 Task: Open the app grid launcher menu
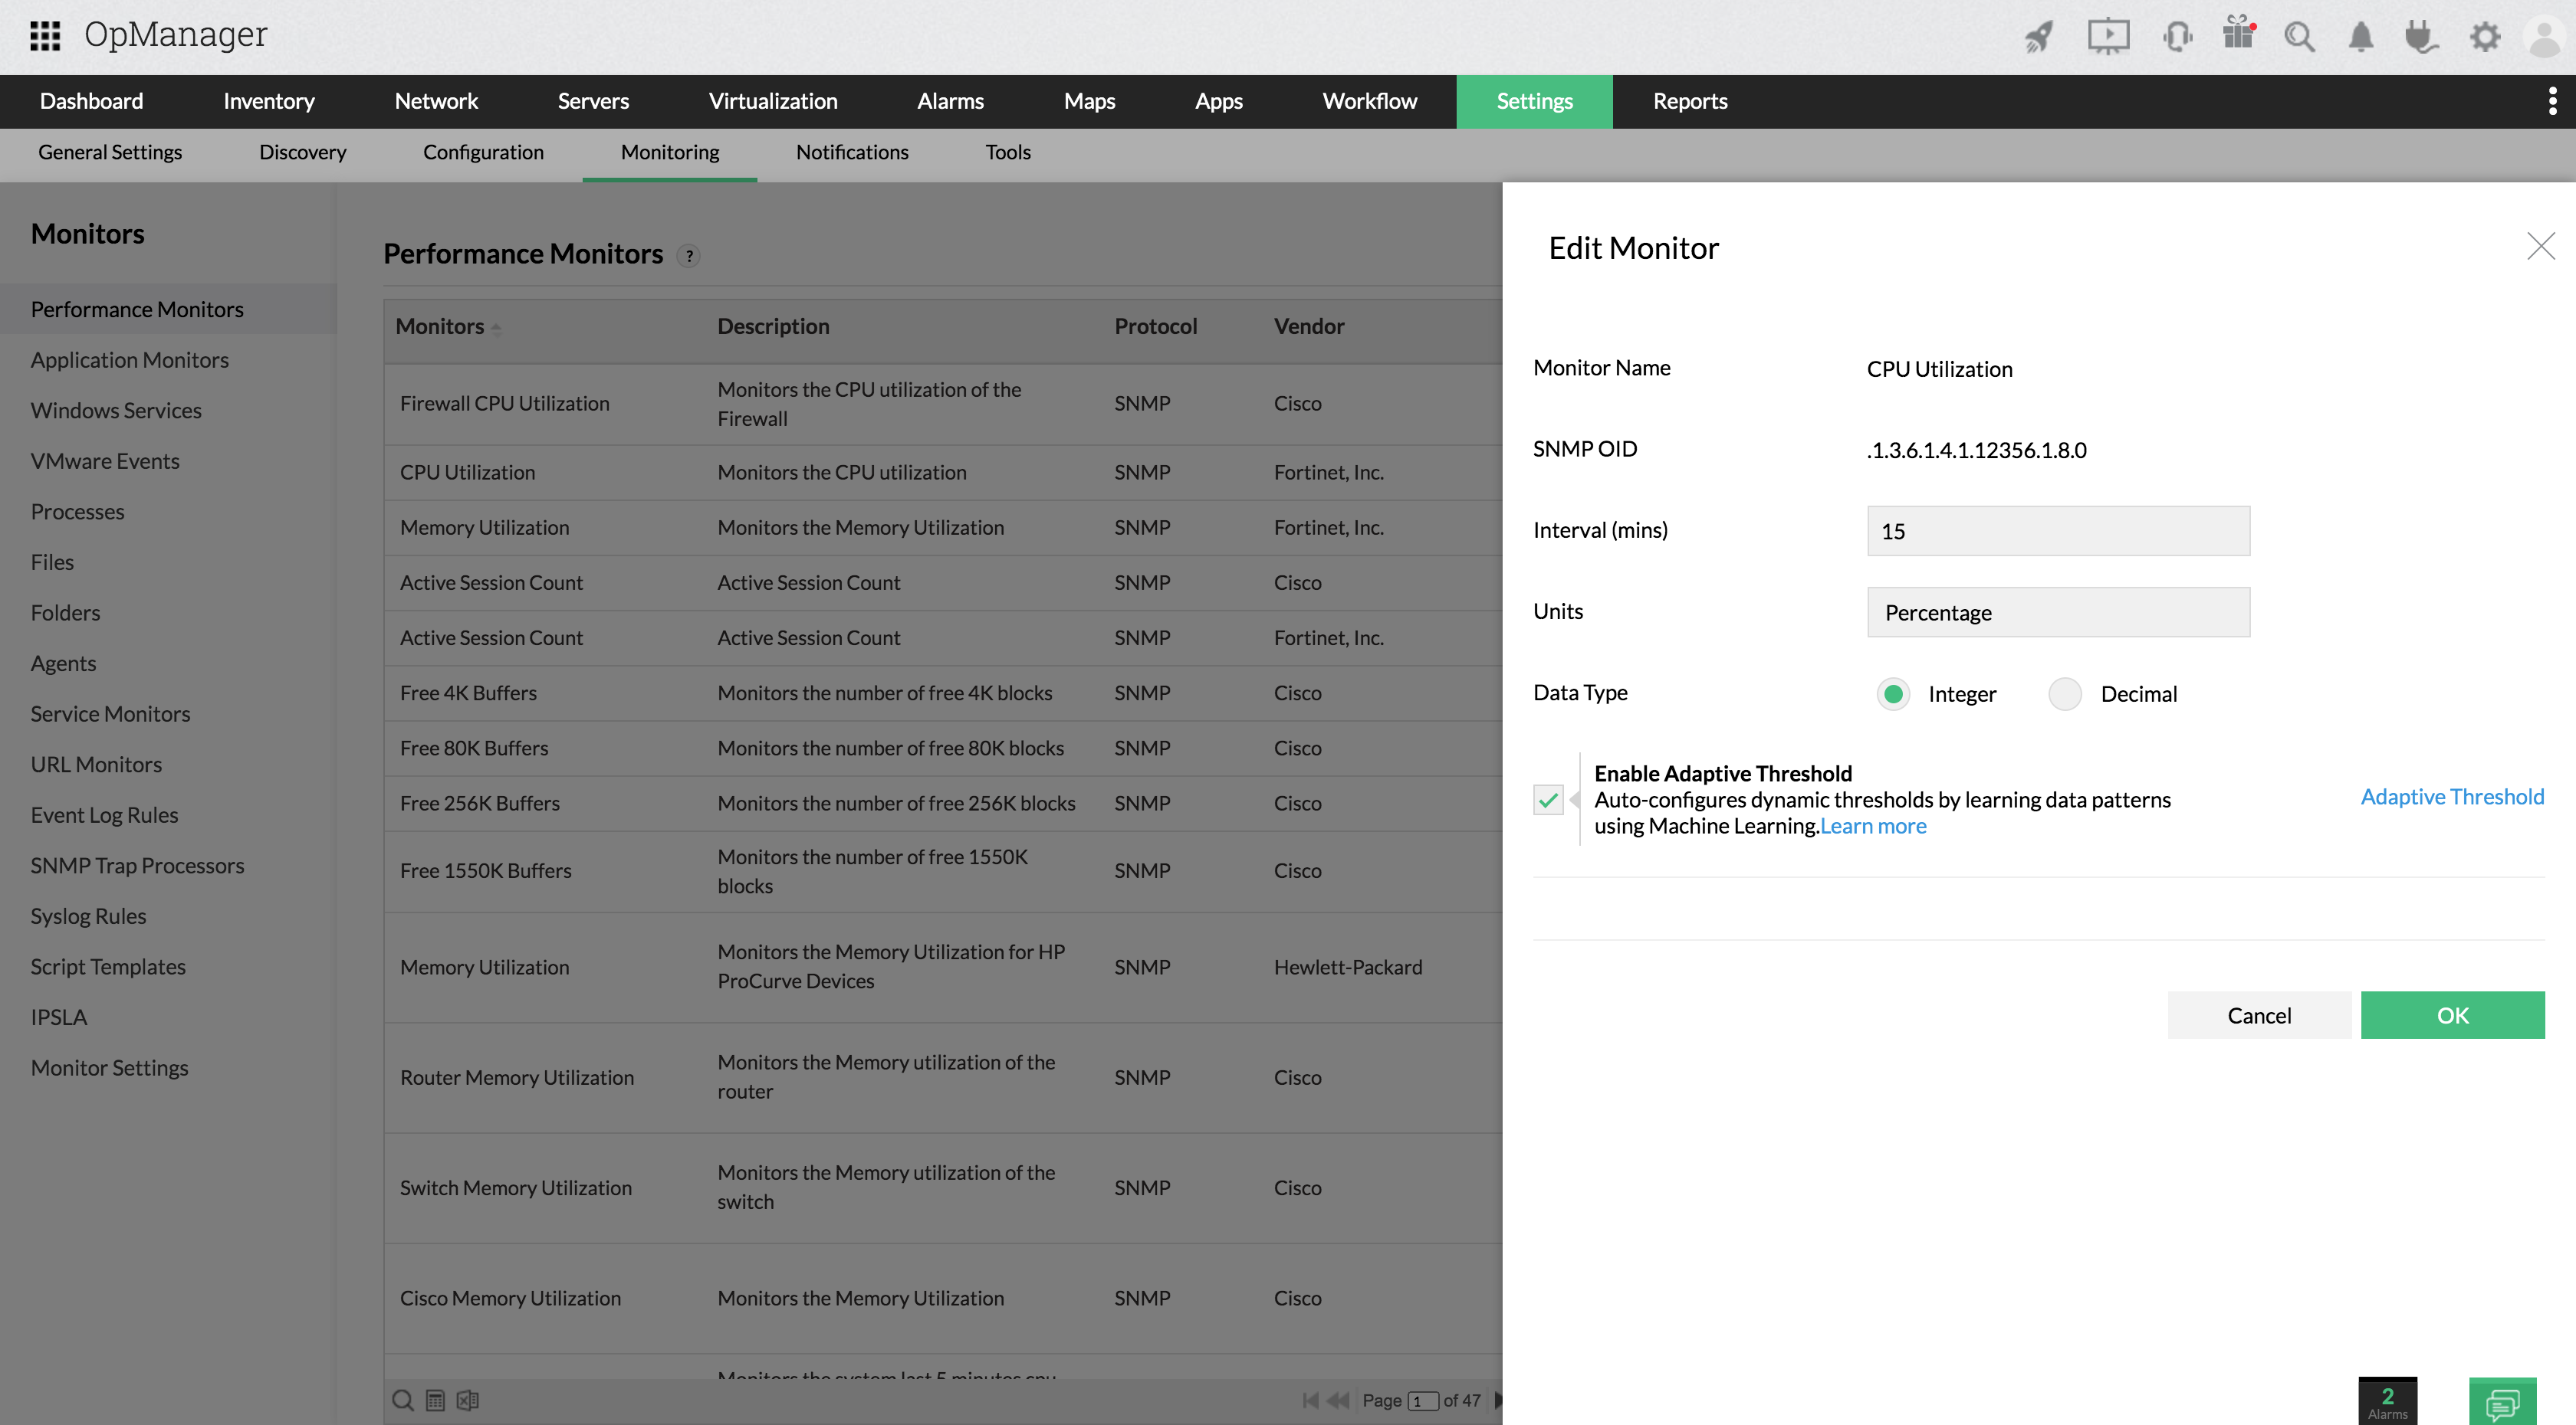pyautogui.click(x=45, y=35)
